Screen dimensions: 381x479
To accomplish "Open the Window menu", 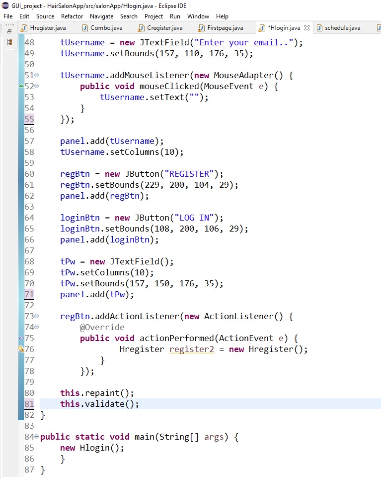I will [198, 16].
